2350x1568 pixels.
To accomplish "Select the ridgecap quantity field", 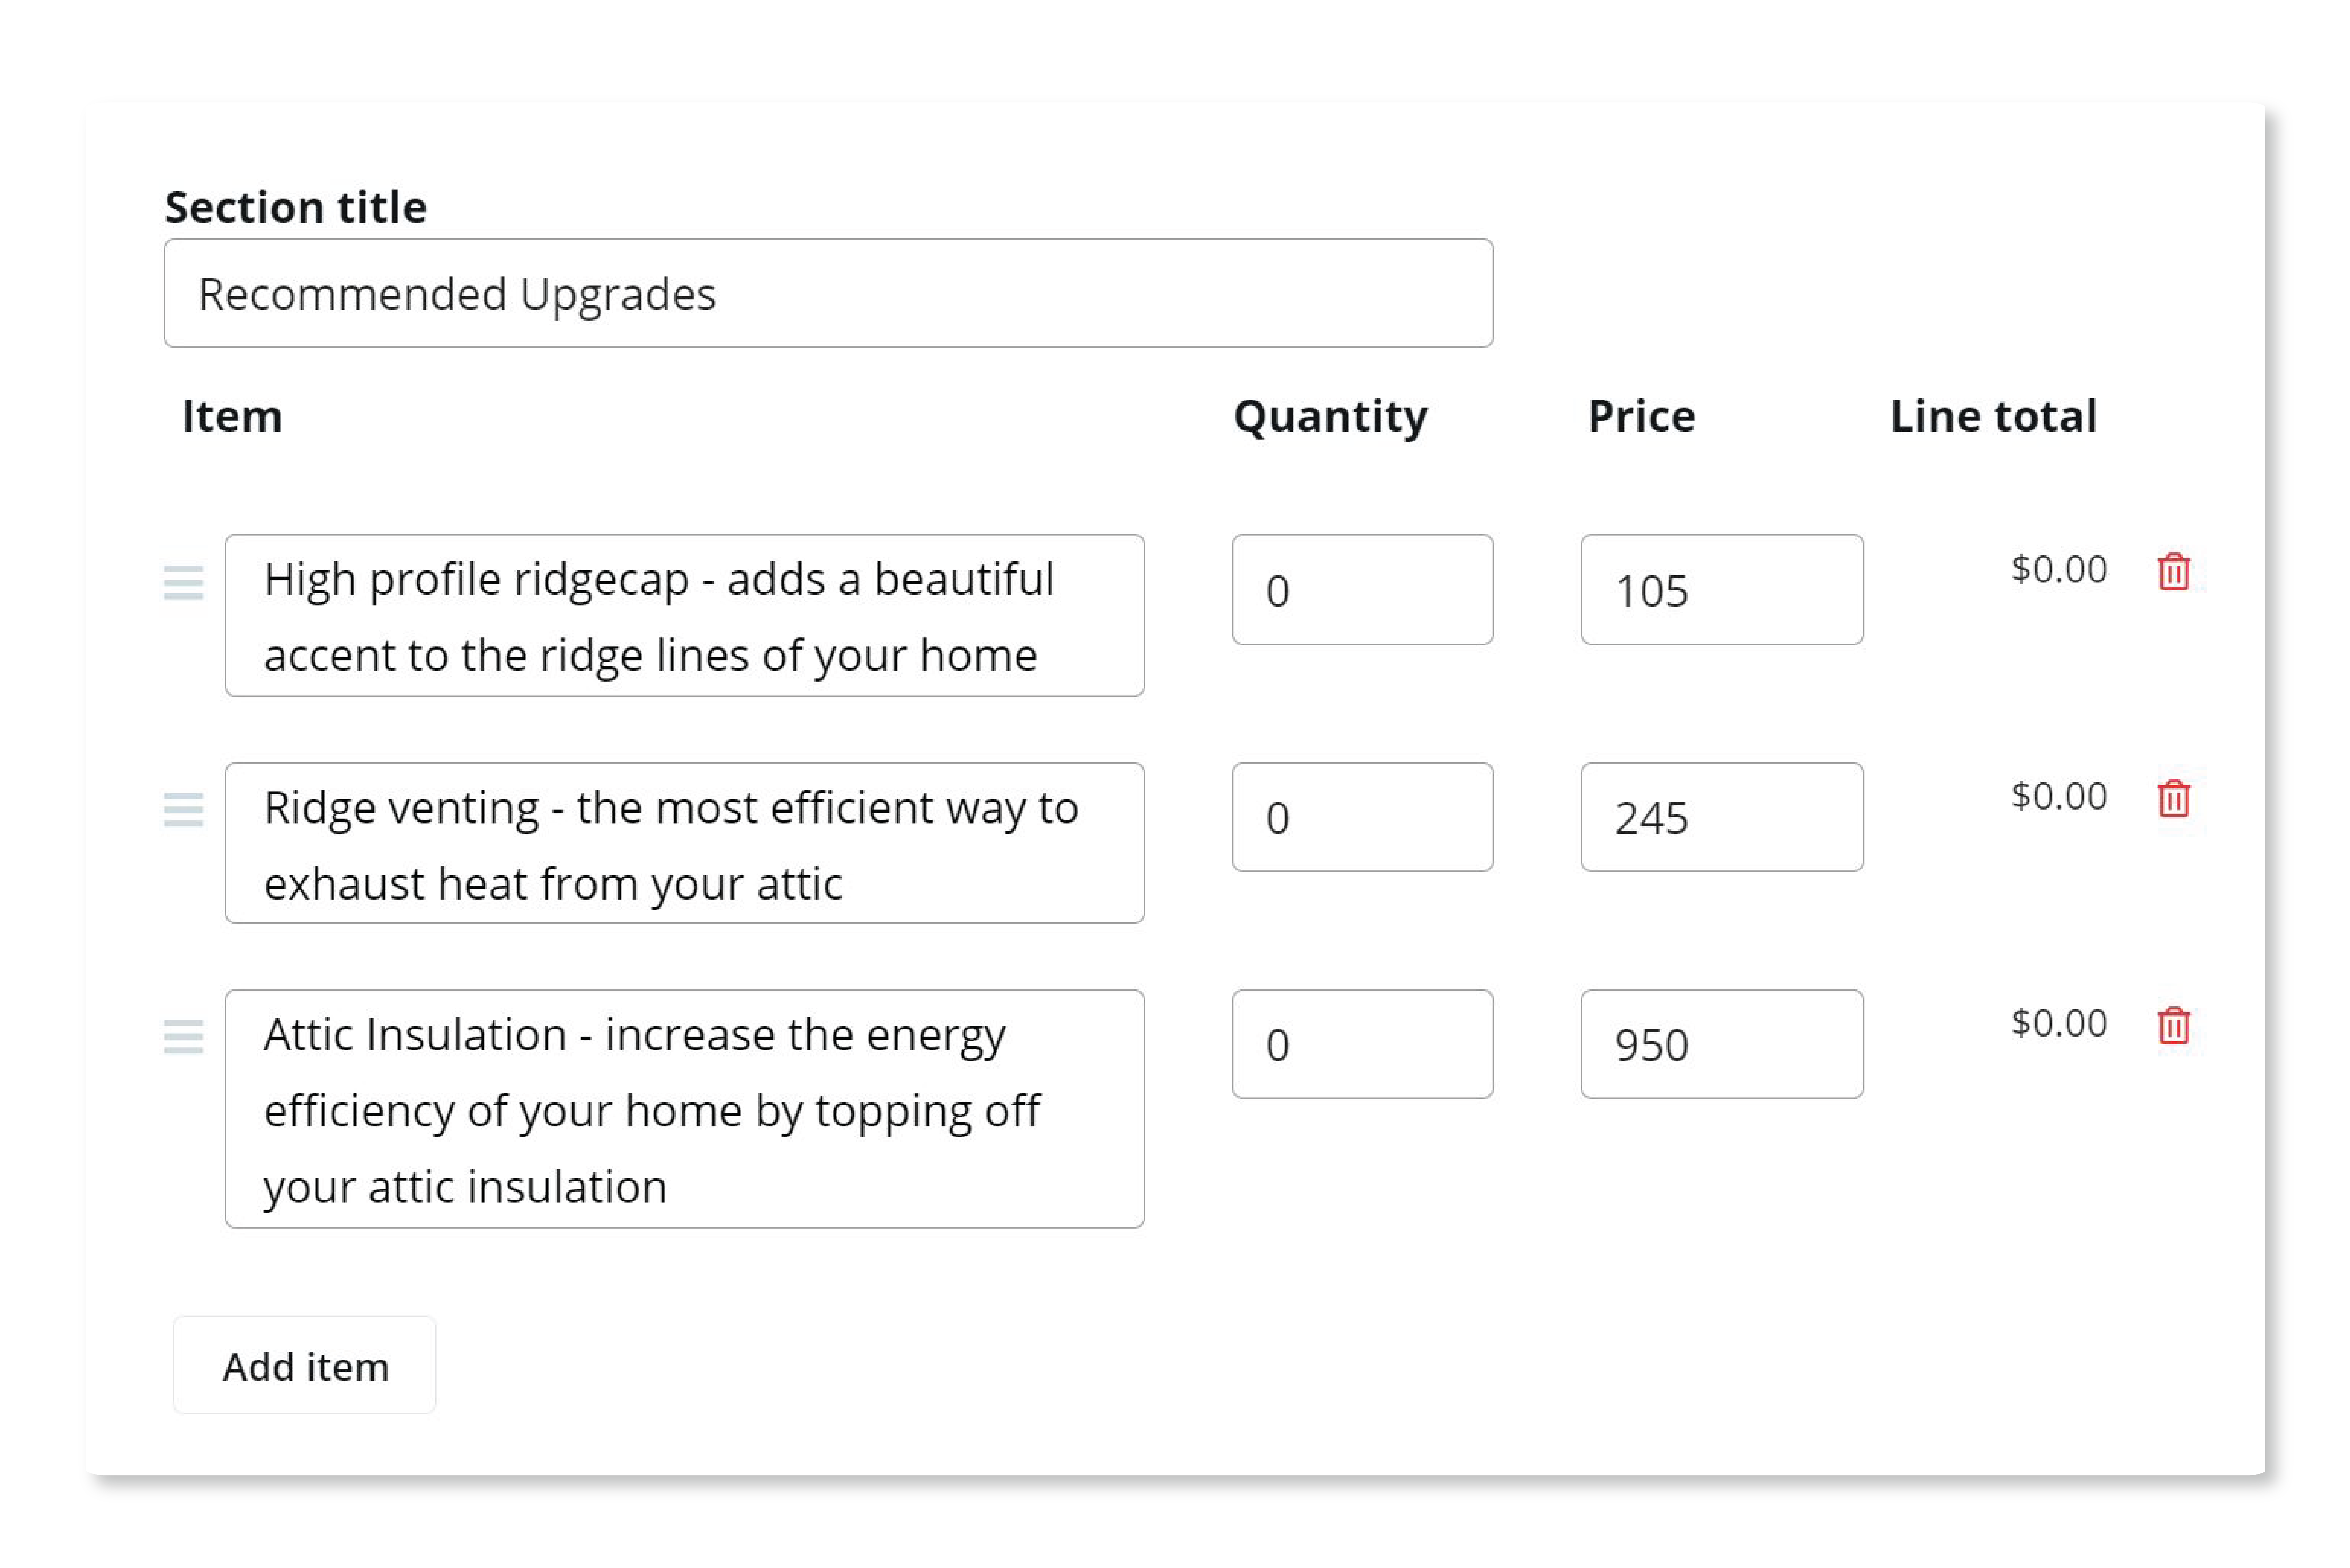I will click(x=1362, y=589).
